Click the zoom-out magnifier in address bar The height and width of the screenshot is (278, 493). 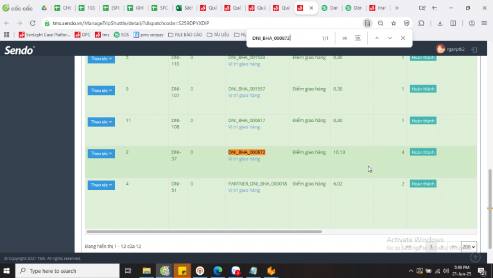381,23
